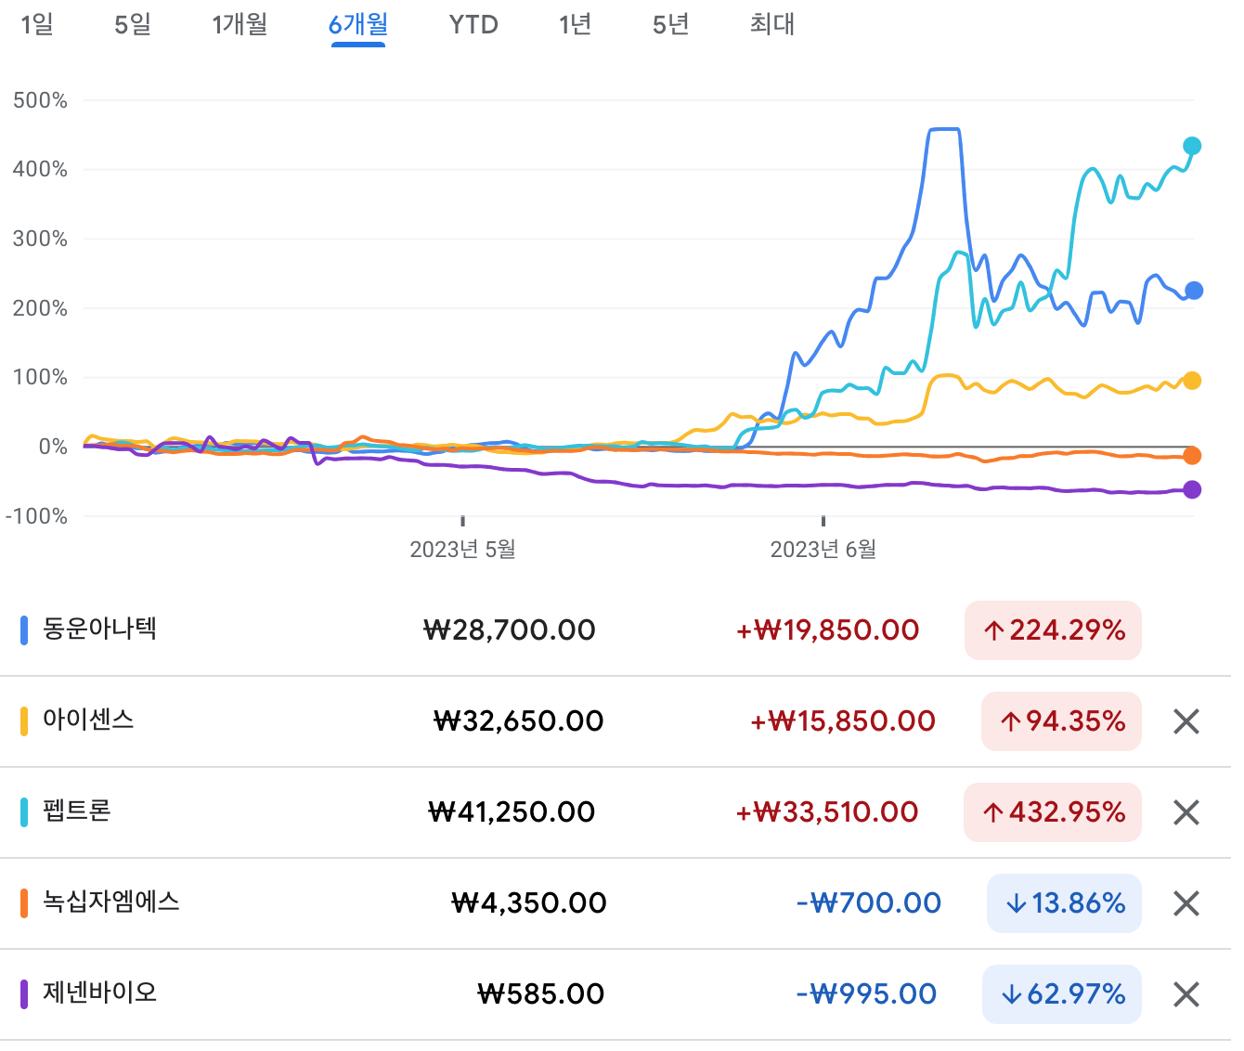This screenshot has height=1051, width=1244.
Task: Select the 6개월 range tab
Action: coord(358,25)
